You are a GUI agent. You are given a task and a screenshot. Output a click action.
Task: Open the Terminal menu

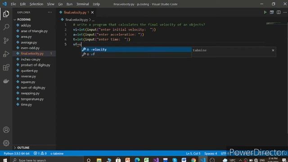pos(82,4)
